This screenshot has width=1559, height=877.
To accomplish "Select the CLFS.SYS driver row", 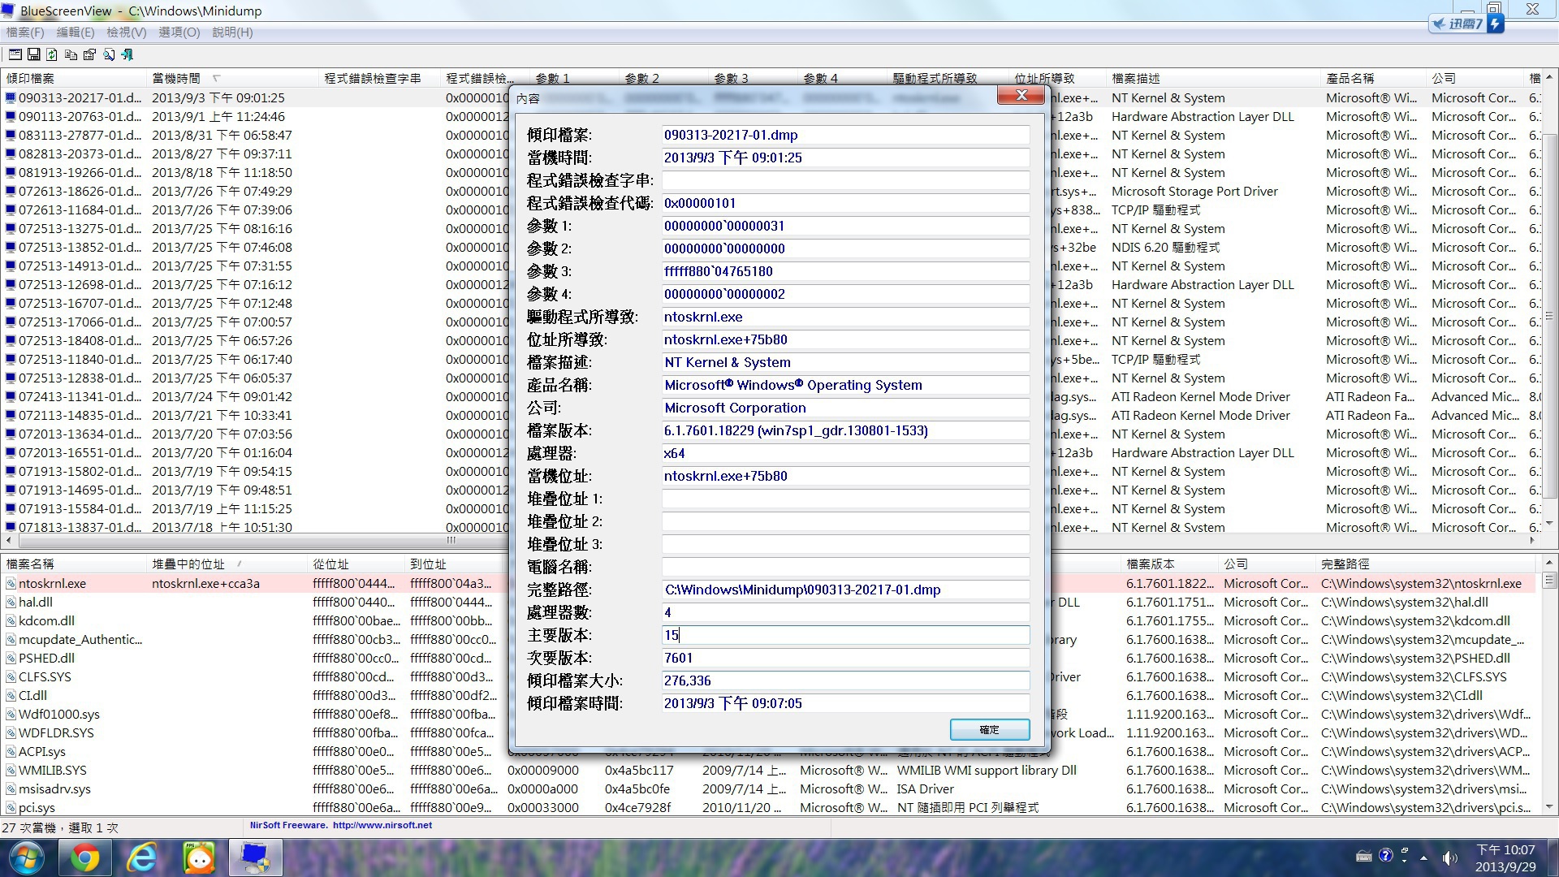I will (45, 676).
